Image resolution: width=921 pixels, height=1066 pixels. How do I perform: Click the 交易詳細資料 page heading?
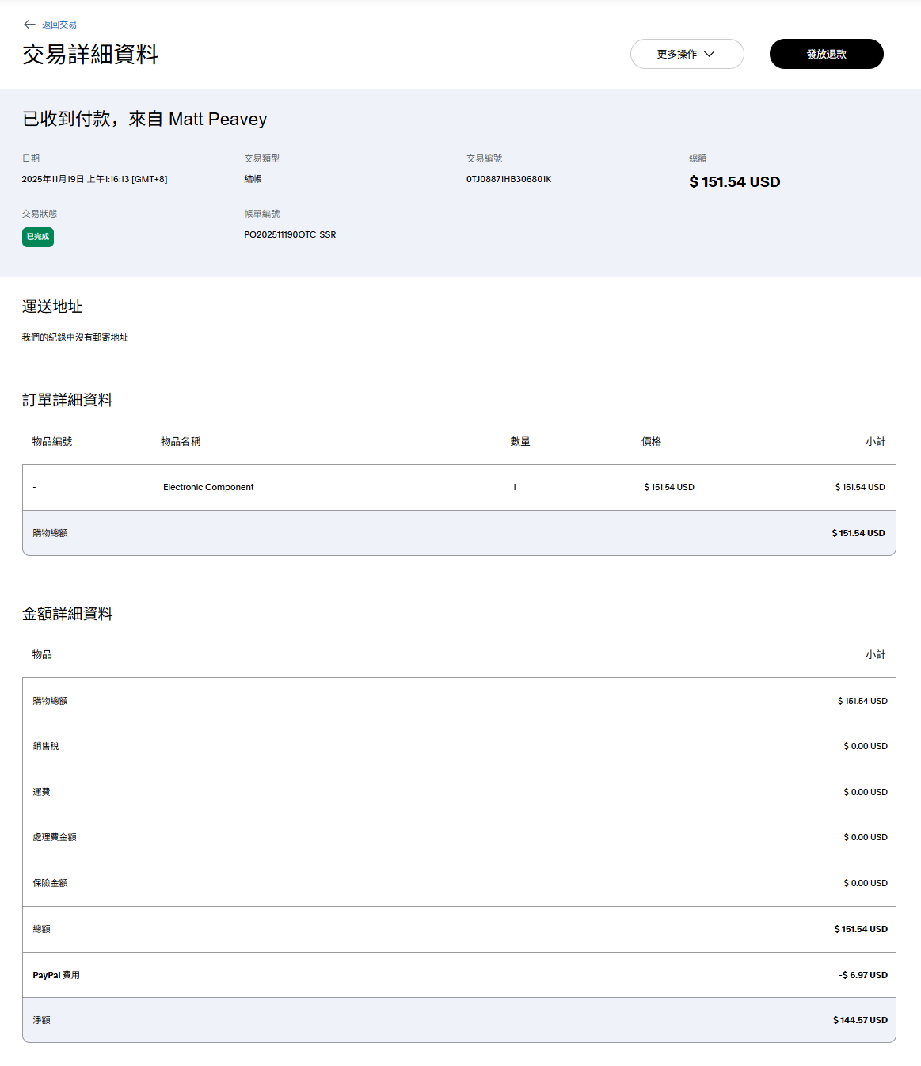click(90, 55)
